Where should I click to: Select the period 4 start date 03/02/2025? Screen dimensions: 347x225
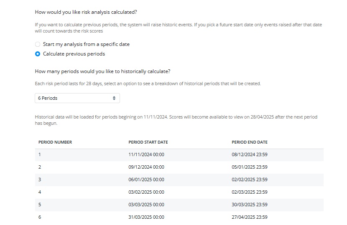click(x=146, y=192)
